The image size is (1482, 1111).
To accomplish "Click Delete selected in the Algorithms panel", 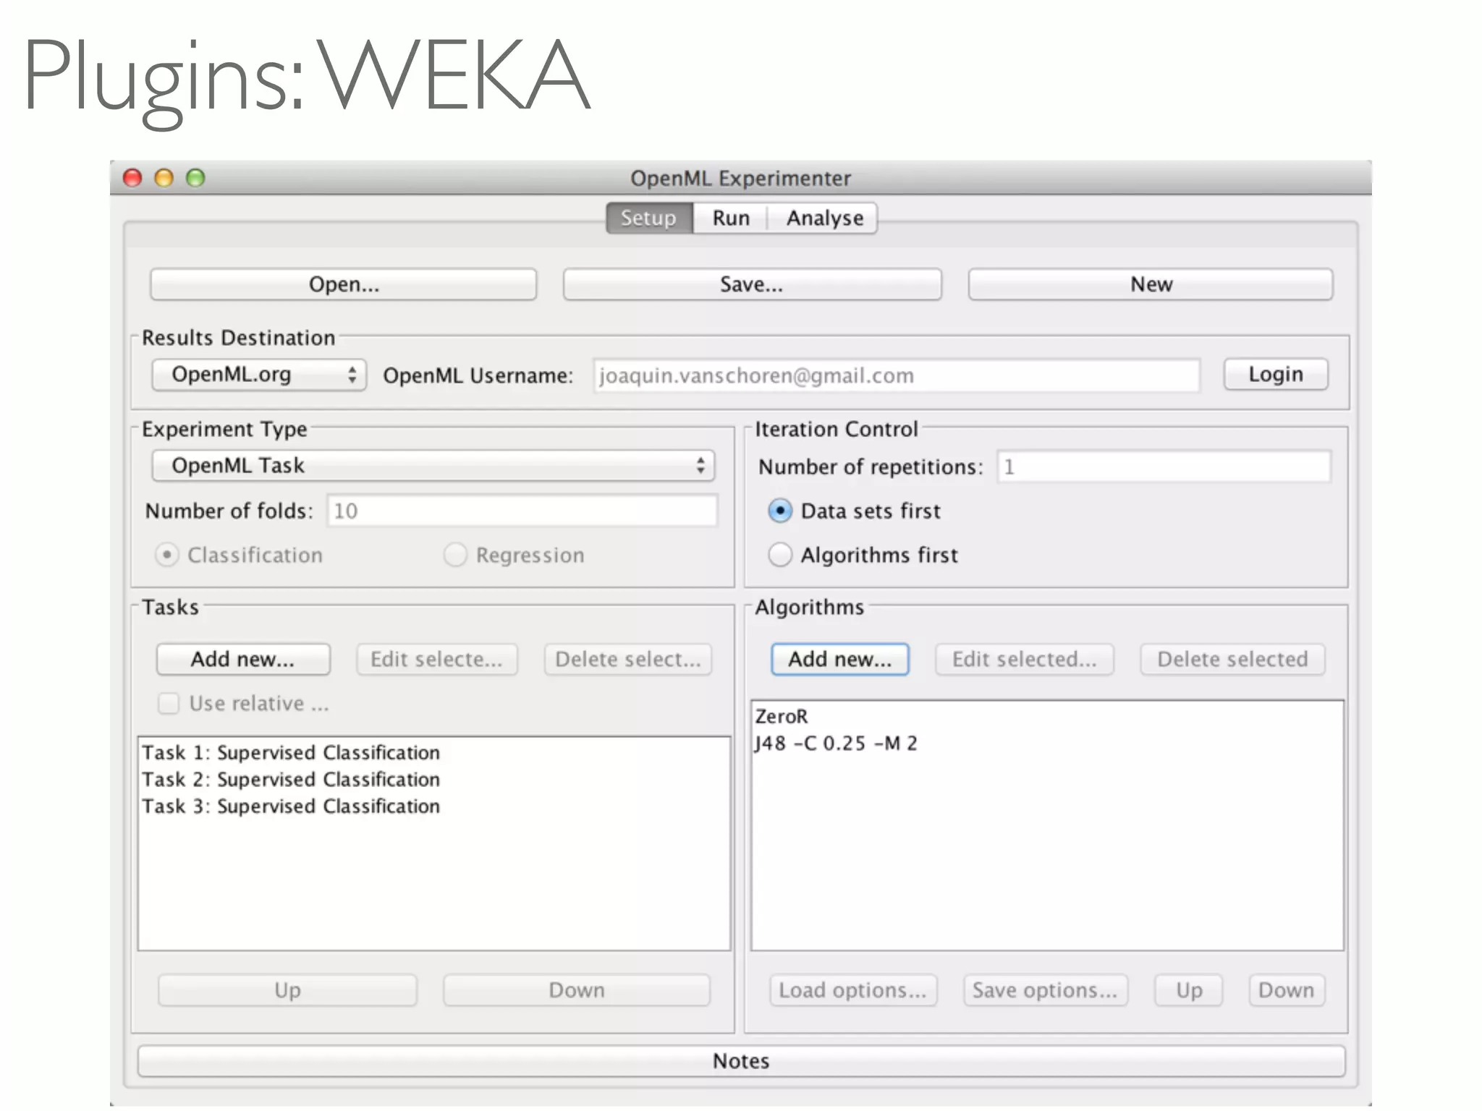I will click(x=1232, y=659).
